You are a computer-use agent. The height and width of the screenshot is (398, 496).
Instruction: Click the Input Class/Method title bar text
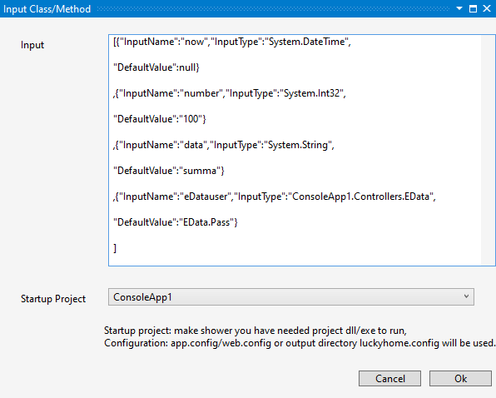(x=47, y=9)
